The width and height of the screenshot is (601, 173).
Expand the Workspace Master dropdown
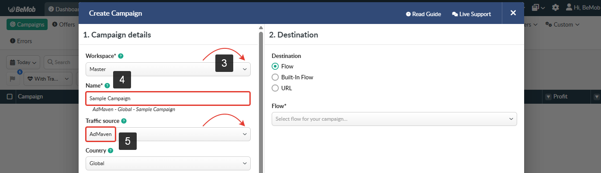pyautogui.click(x=168, y=69)
